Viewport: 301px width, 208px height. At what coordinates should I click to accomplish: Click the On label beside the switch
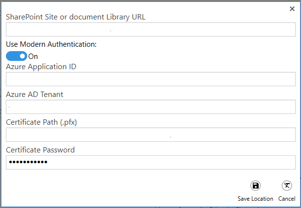click(x=33, y=57)
